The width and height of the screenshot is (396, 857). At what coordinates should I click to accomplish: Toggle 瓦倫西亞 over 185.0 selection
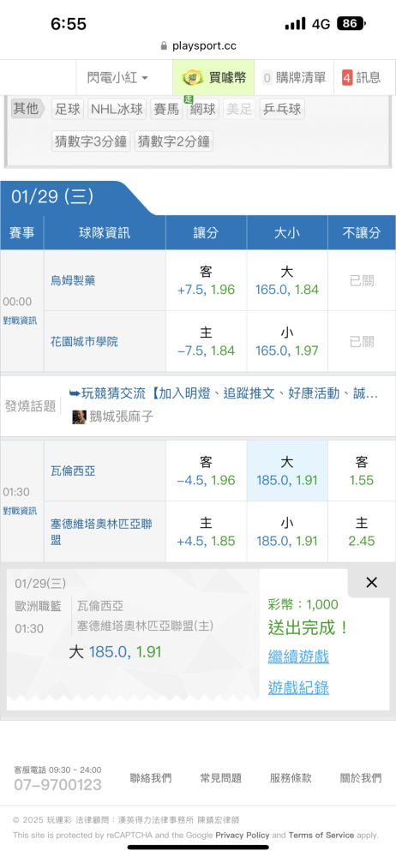pyautogui.click(x=286, y=471)
